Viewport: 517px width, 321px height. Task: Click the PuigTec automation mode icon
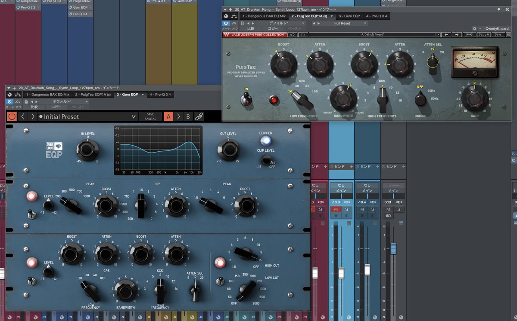click(234, 23)
